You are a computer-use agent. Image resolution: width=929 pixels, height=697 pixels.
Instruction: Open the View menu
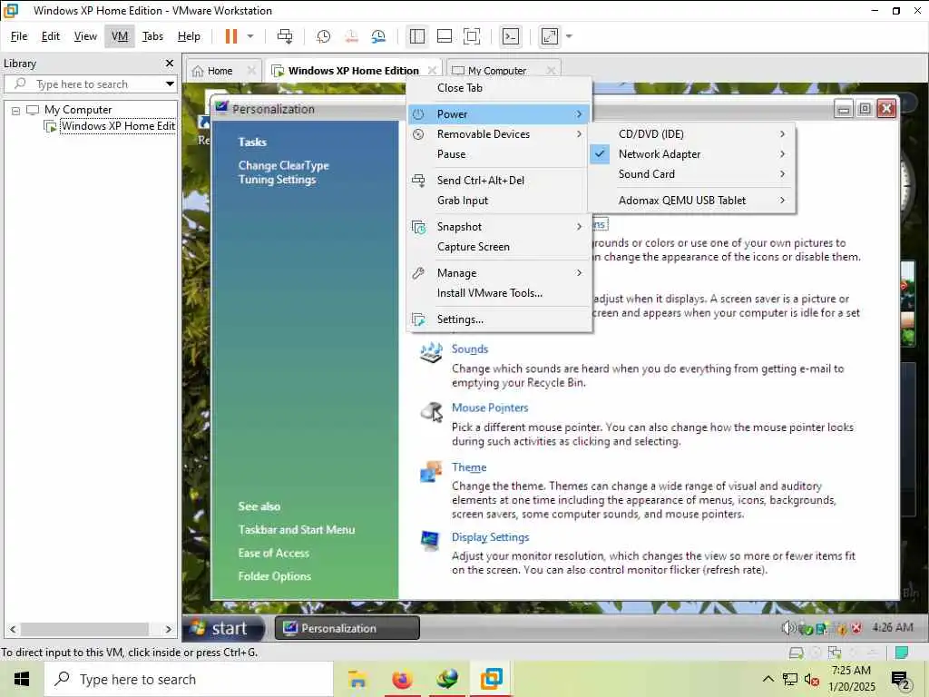tap(85, 36)
